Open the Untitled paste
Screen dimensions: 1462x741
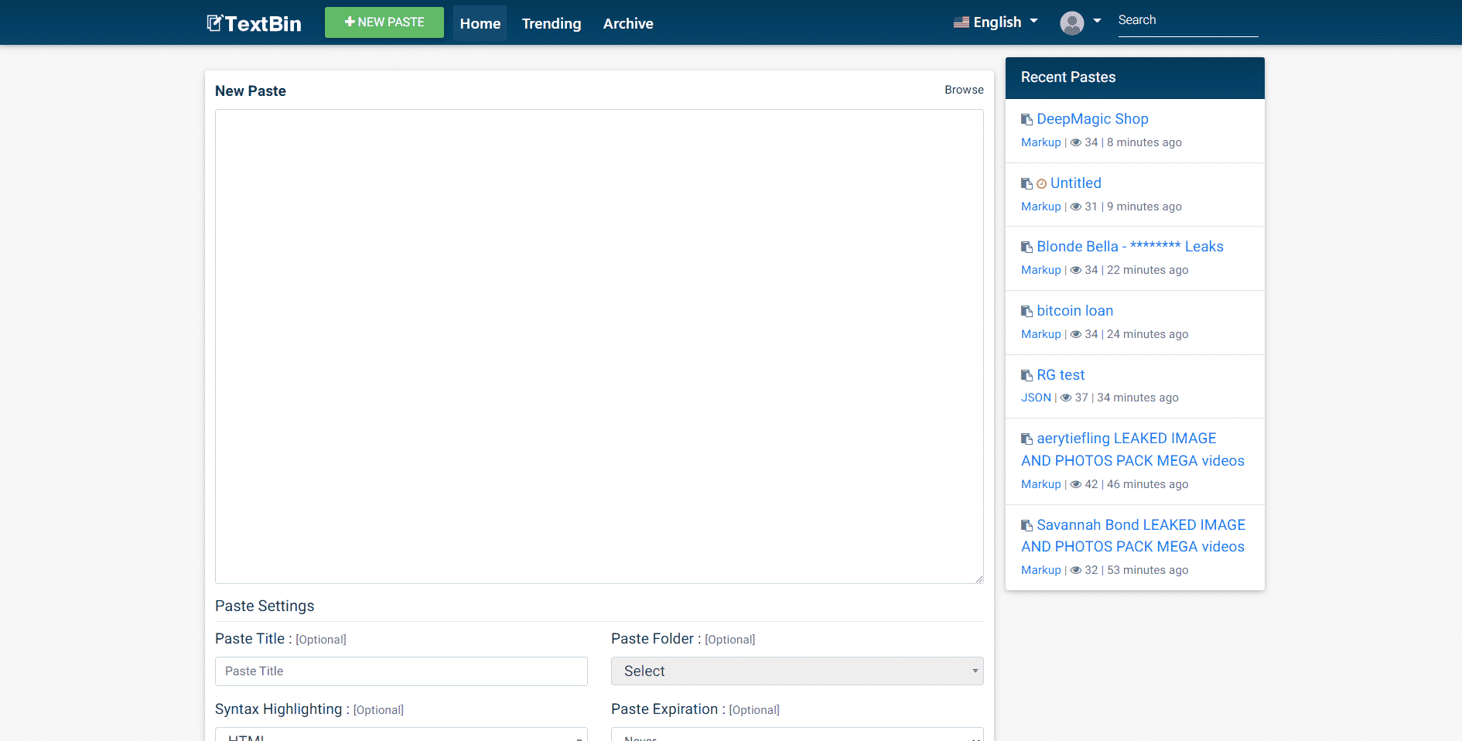point(1075,183)
